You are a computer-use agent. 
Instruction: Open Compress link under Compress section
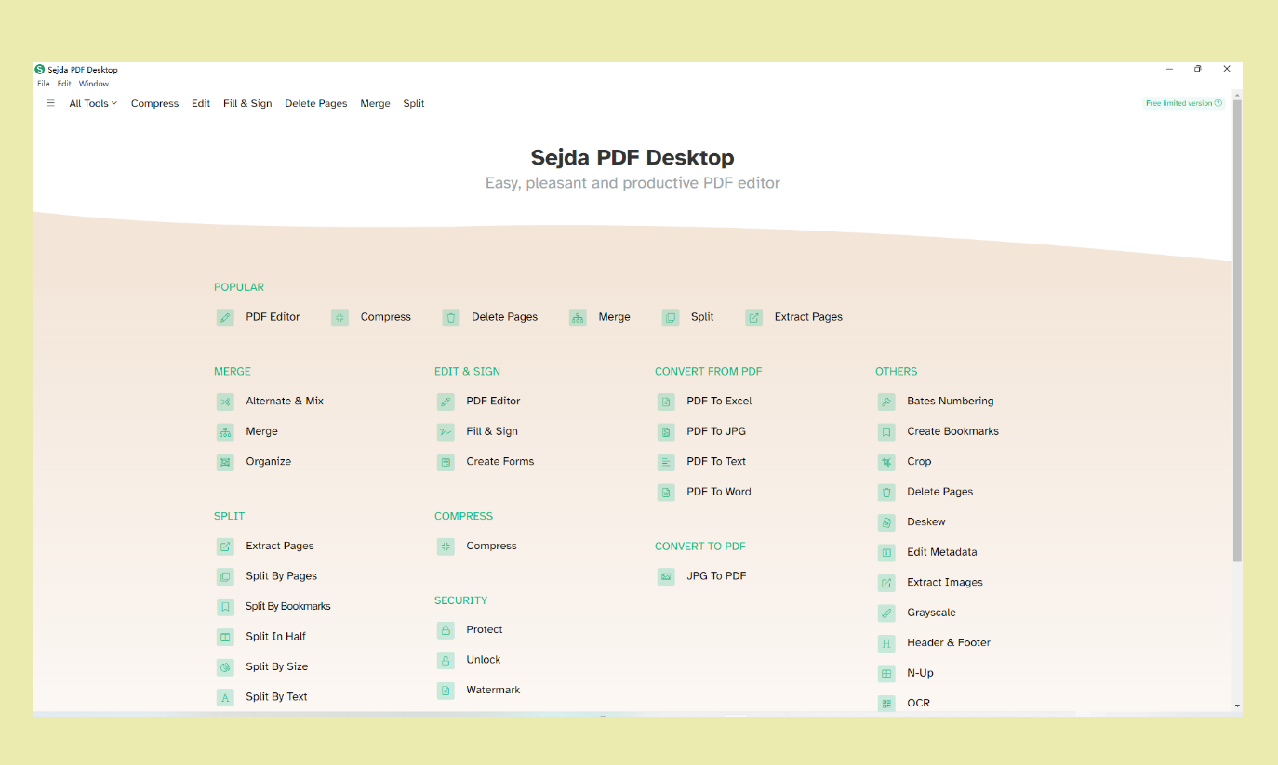[491, 547]
